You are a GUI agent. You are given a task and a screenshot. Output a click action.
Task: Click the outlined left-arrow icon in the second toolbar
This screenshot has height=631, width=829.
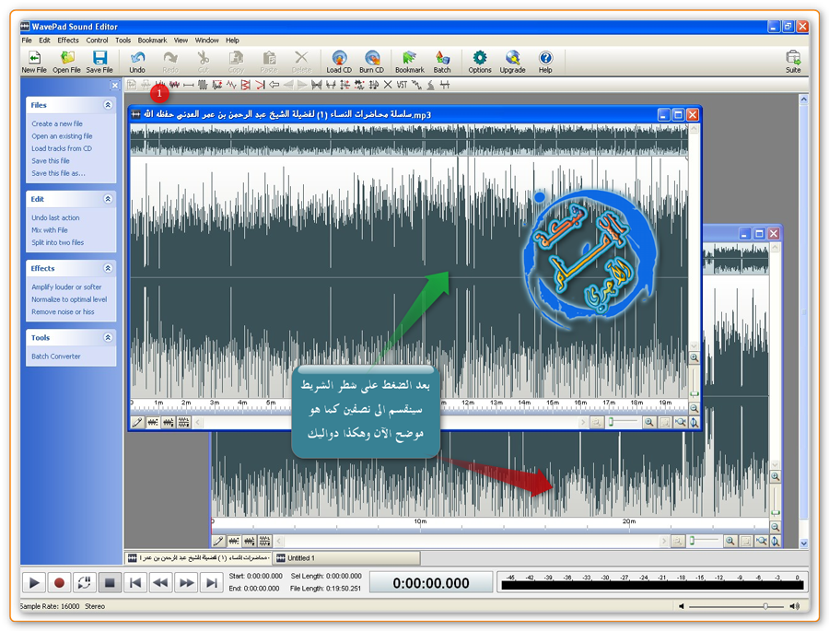(274, 85)
